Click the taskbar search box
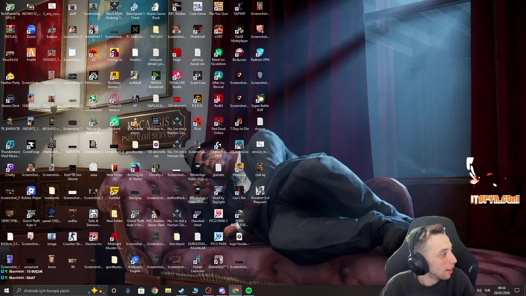The height and width of the screenshot is (296, 526). coord(60,291)
